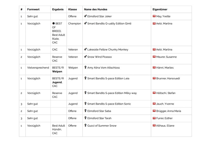Click female icon beside Gucci of Summer Snow
Screen dimensions: 211x148
pos(85,125)
